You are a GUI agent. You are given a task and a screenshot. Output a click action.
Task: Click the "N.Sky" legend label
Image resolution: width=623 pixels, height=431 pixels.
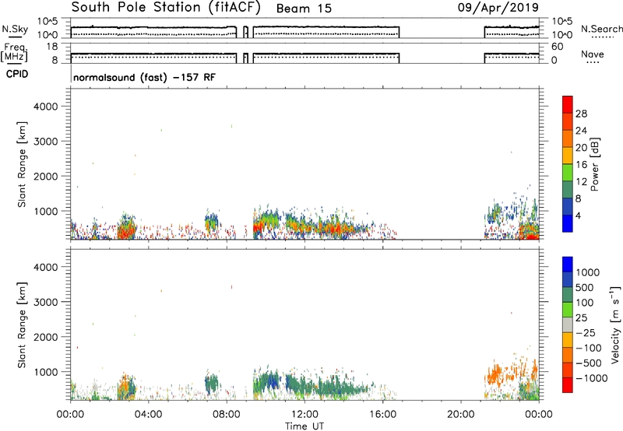pos(15,29)
